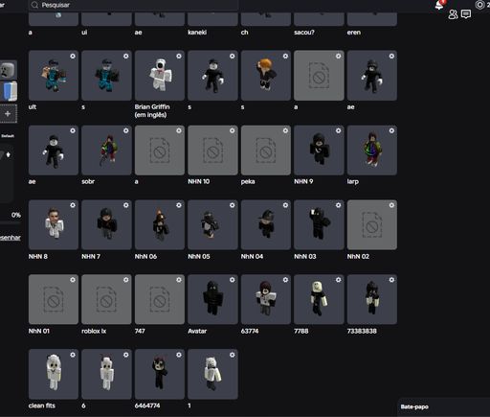This screenshot has height=417, width=490.
Task: Select the blue torso item in sidebar
Action: pos(9,91)
